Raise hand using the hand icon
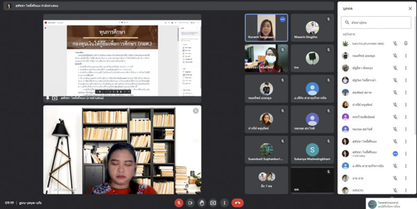Viewport: 417px width, 209px height. tap(201, 203)
